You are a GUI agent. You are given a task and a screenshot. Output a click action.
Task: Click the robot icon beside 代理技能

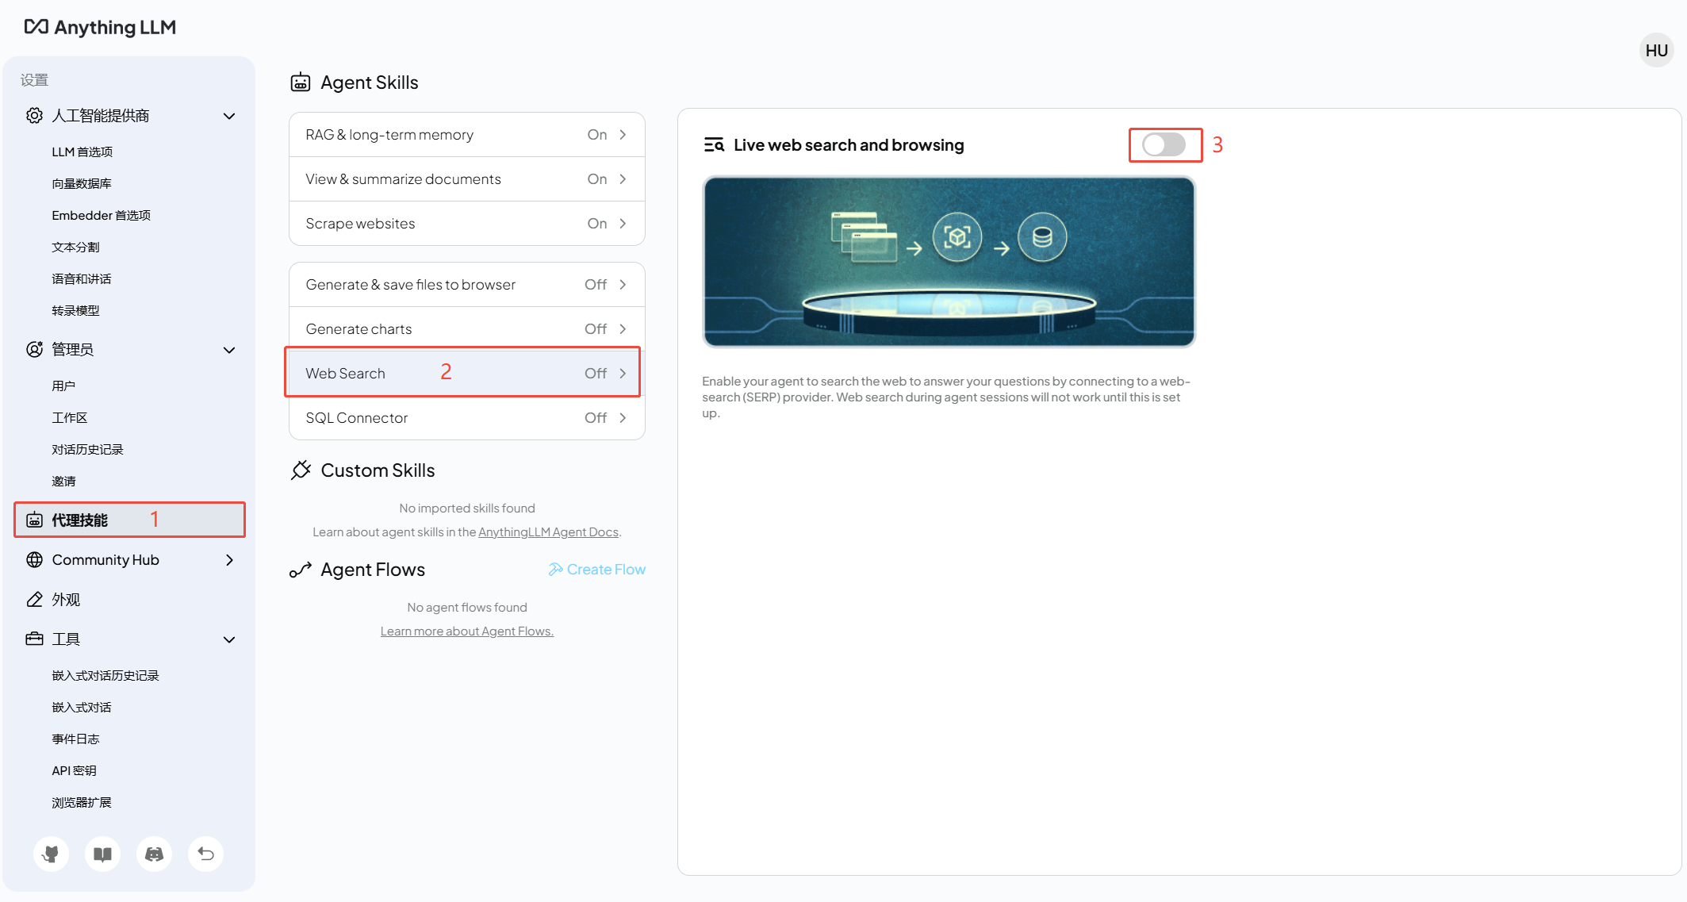[34, 520]
